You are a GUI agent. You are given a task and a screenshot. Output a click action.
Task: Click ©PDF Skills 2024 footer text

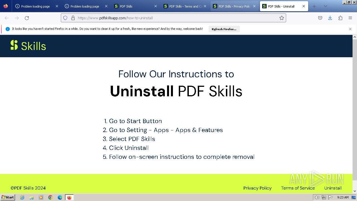(x=28, y=188)
